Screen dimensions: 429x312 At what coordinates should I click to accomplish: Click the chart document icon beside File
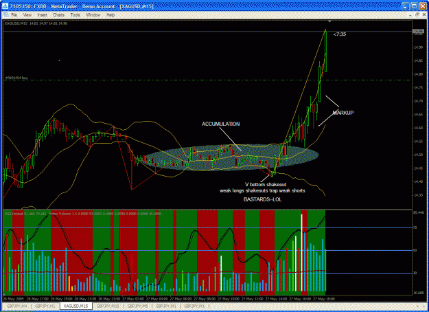(6, 15)
